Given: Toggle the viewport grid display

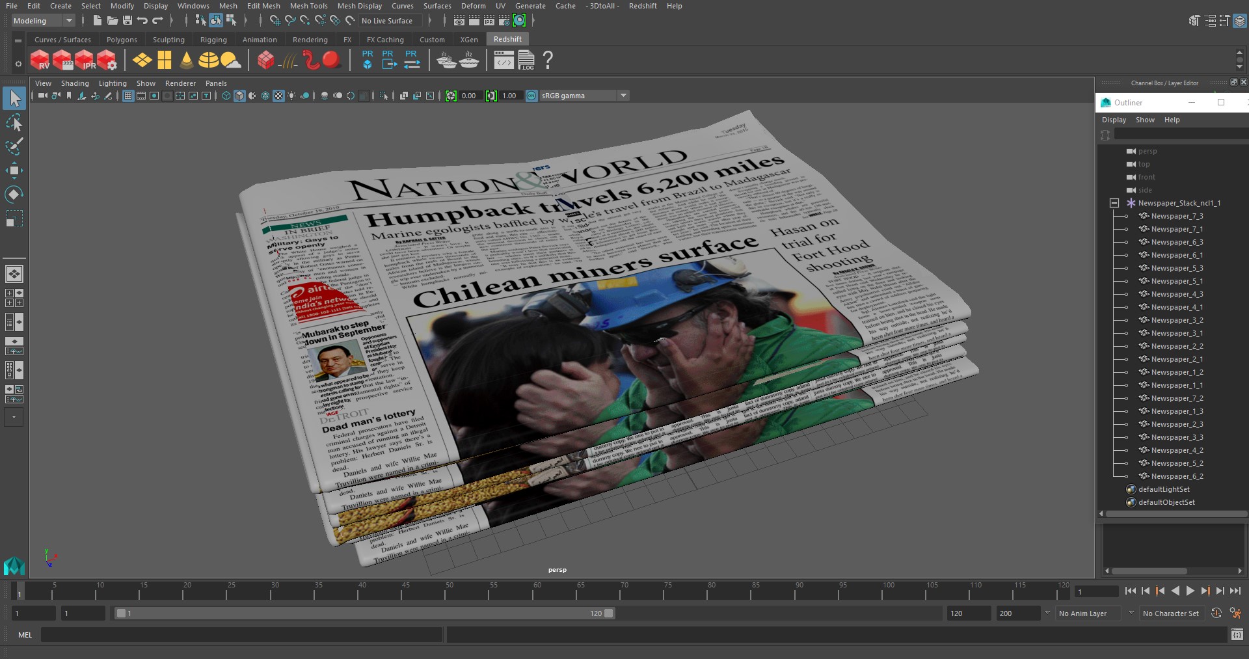Looking at the screenshot, I should coord(128,96).
